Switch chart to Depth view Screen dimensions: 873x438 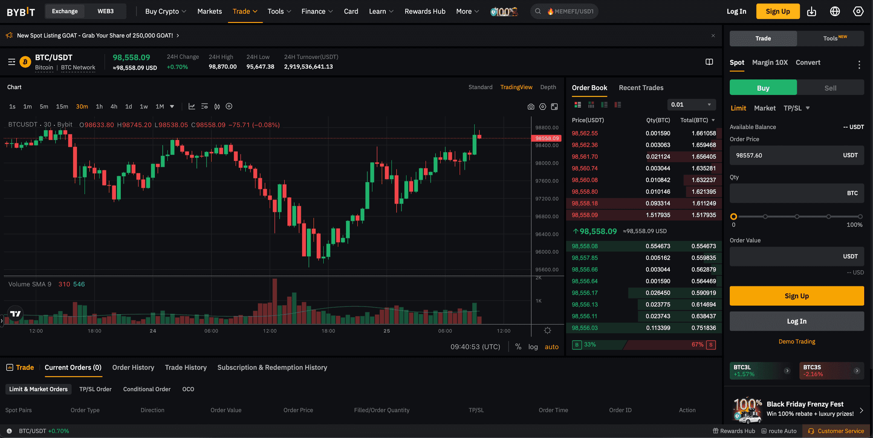click(x=548, y=87)
